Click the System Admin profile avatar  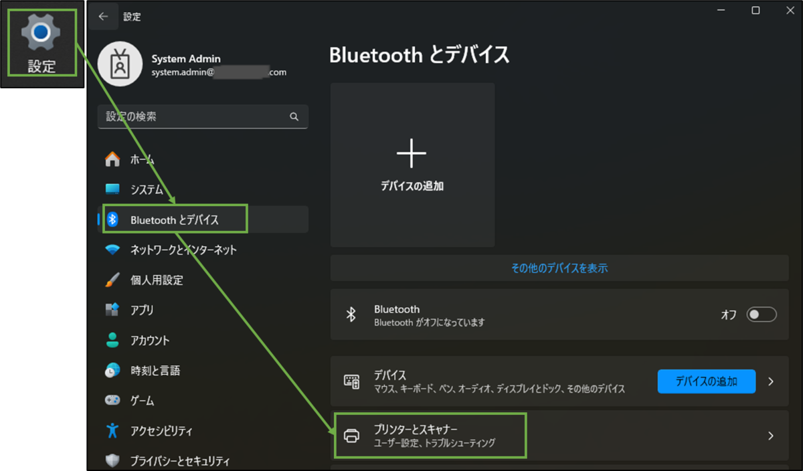click(121, 66)
